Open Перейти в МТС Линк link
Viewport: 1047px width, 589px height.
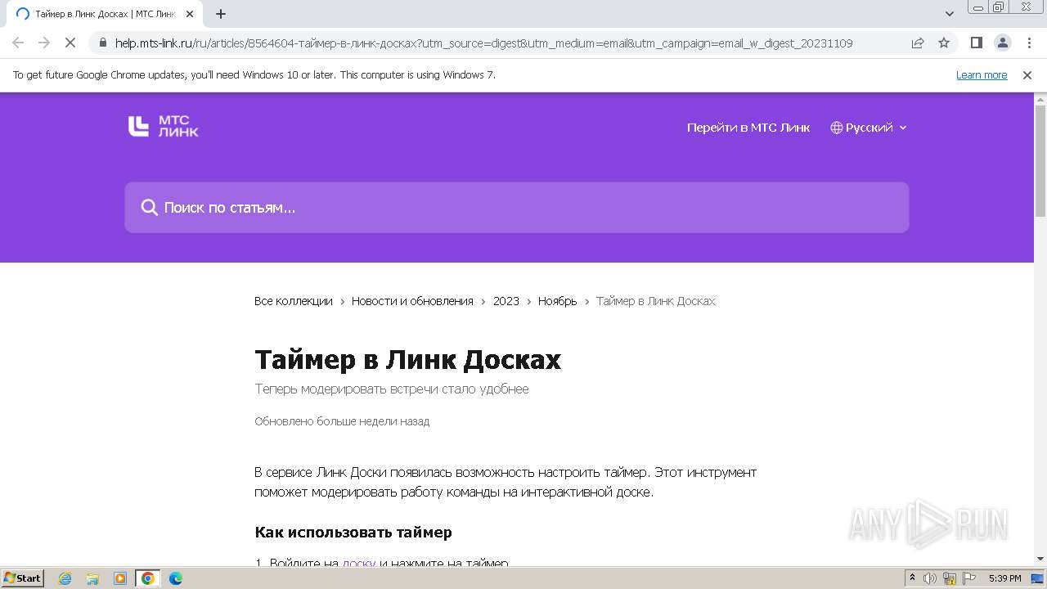[x=748, y=128]
